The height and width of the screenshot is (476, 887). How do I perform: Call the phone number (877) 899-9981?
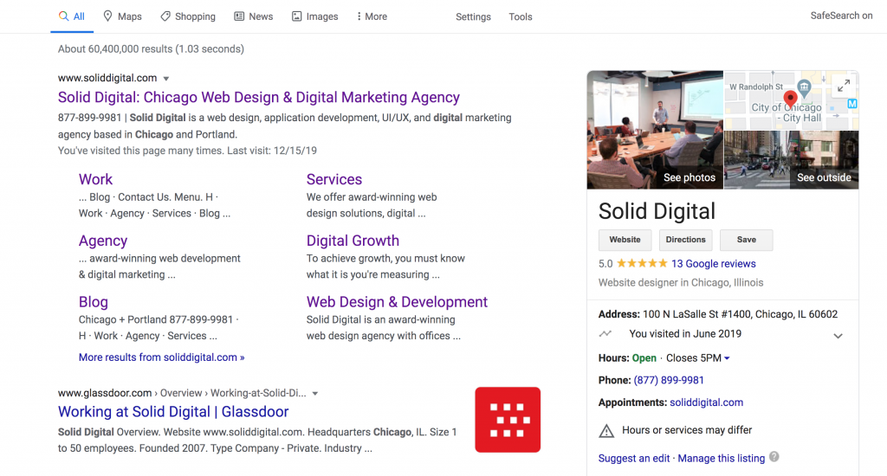[x=669, y=380]
